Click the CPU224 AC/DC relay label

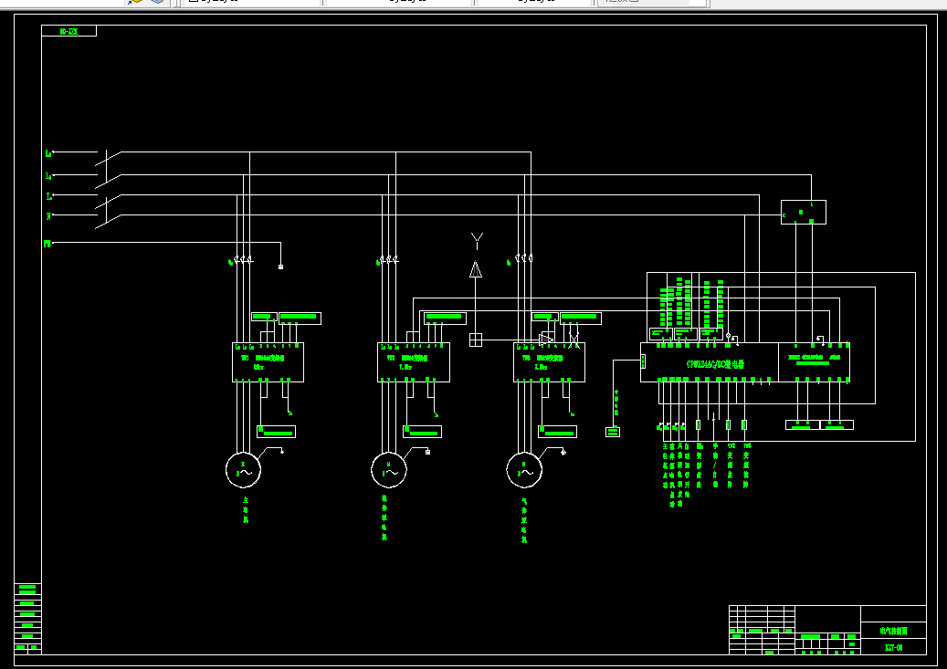coord(715,364)
